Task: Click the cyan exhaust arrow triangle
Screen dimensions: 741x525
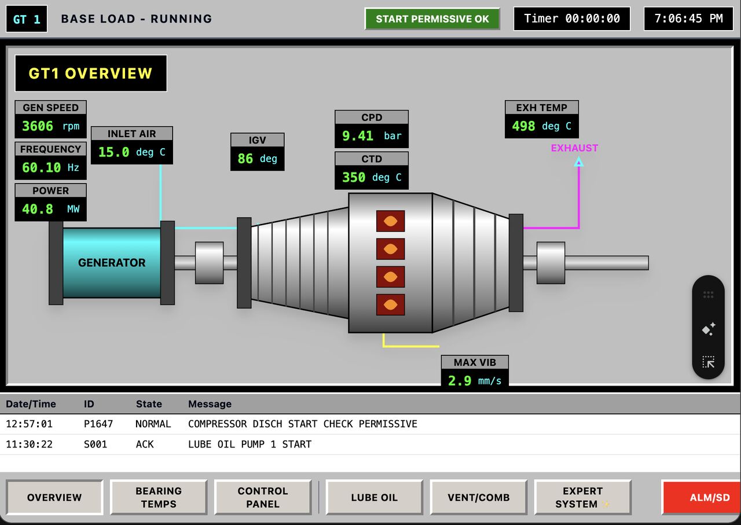Action: (578, 162)
